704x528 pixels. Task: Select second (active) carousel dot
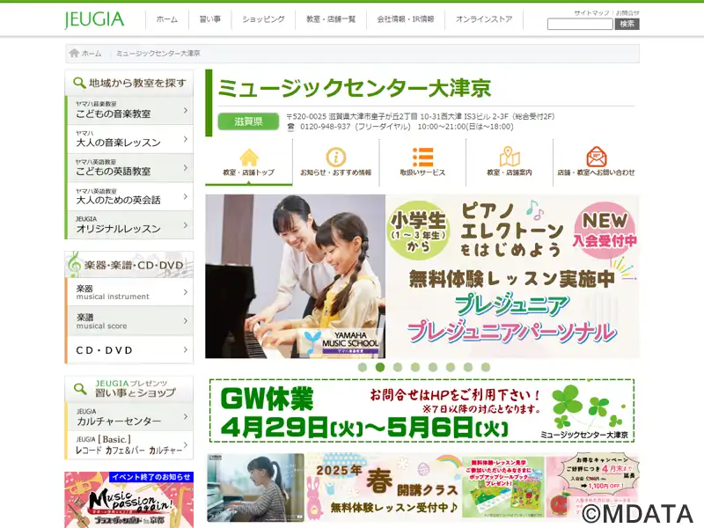point(380,367)
